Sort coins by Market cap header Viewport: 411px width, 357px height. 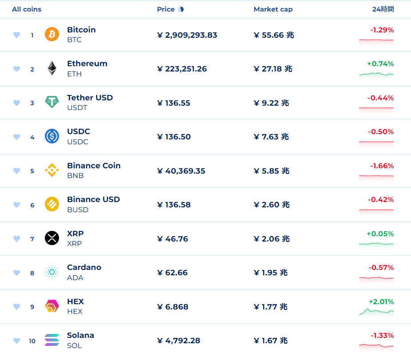click(273, 9)
